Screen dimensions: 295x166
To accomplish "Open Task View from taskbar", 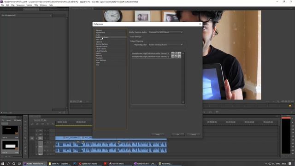I will pos(19,164).
